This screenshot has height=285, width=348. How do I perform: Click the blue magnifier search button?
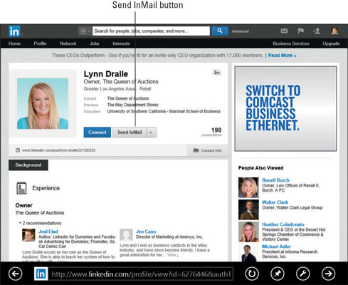point(220,31)
